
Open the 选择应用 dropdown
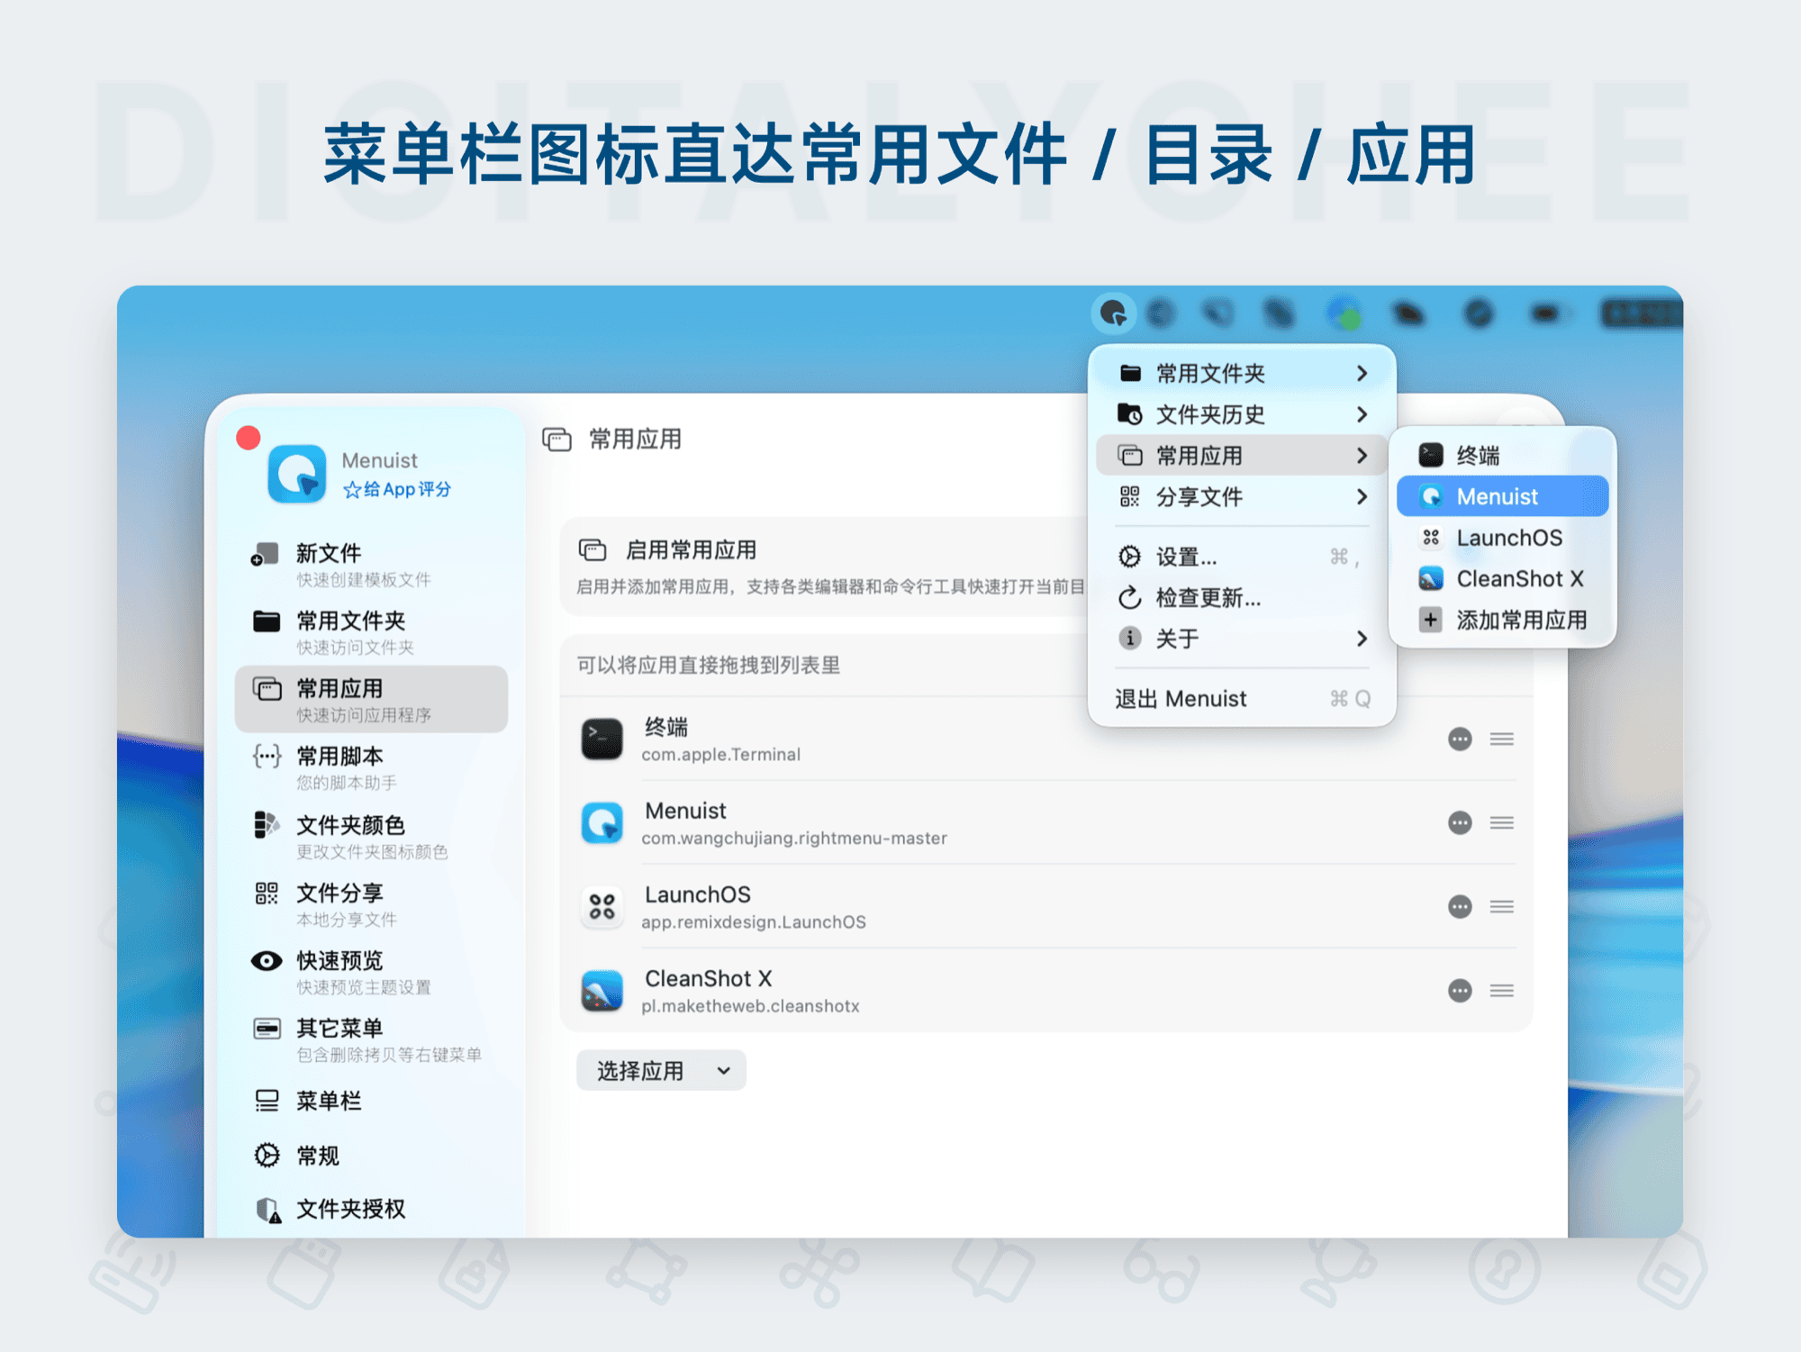[x=661, y=1070]
